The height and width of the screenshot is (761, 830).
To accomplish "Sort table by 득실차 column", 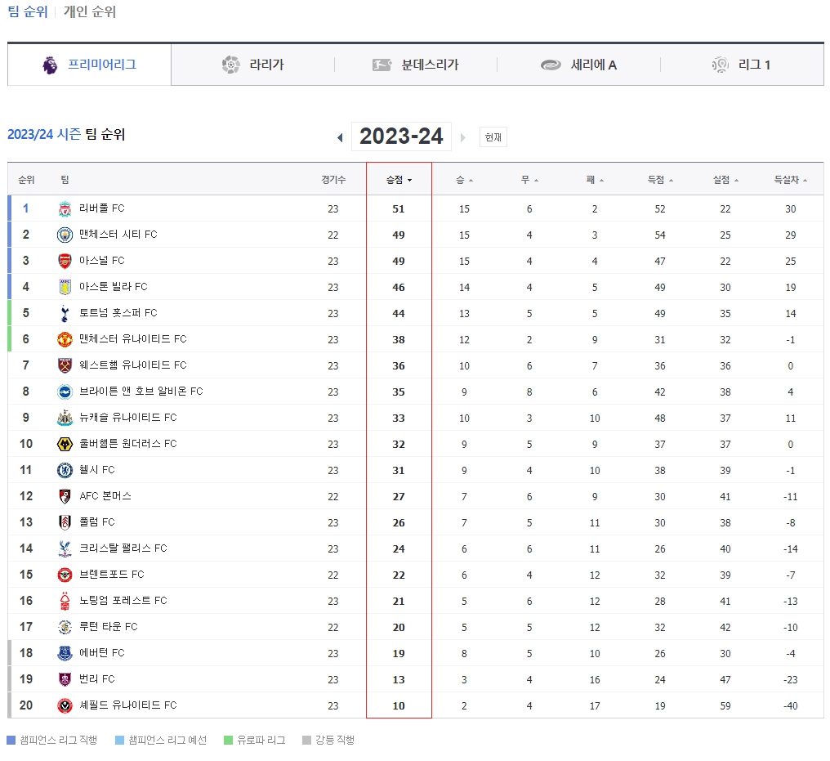I will click(x=790, y=180).
